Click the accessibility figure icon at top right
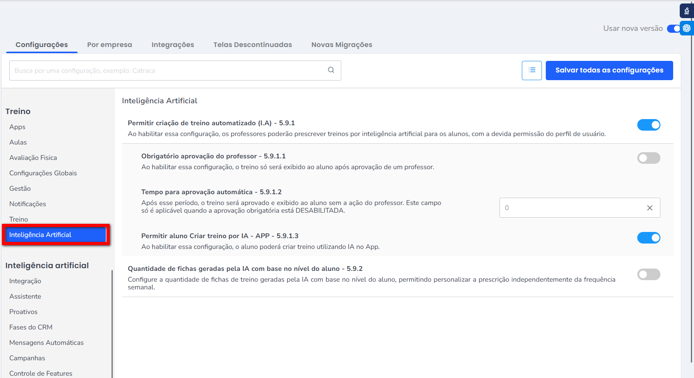This screenshot has height=378, width=694. tap(687, 11)
